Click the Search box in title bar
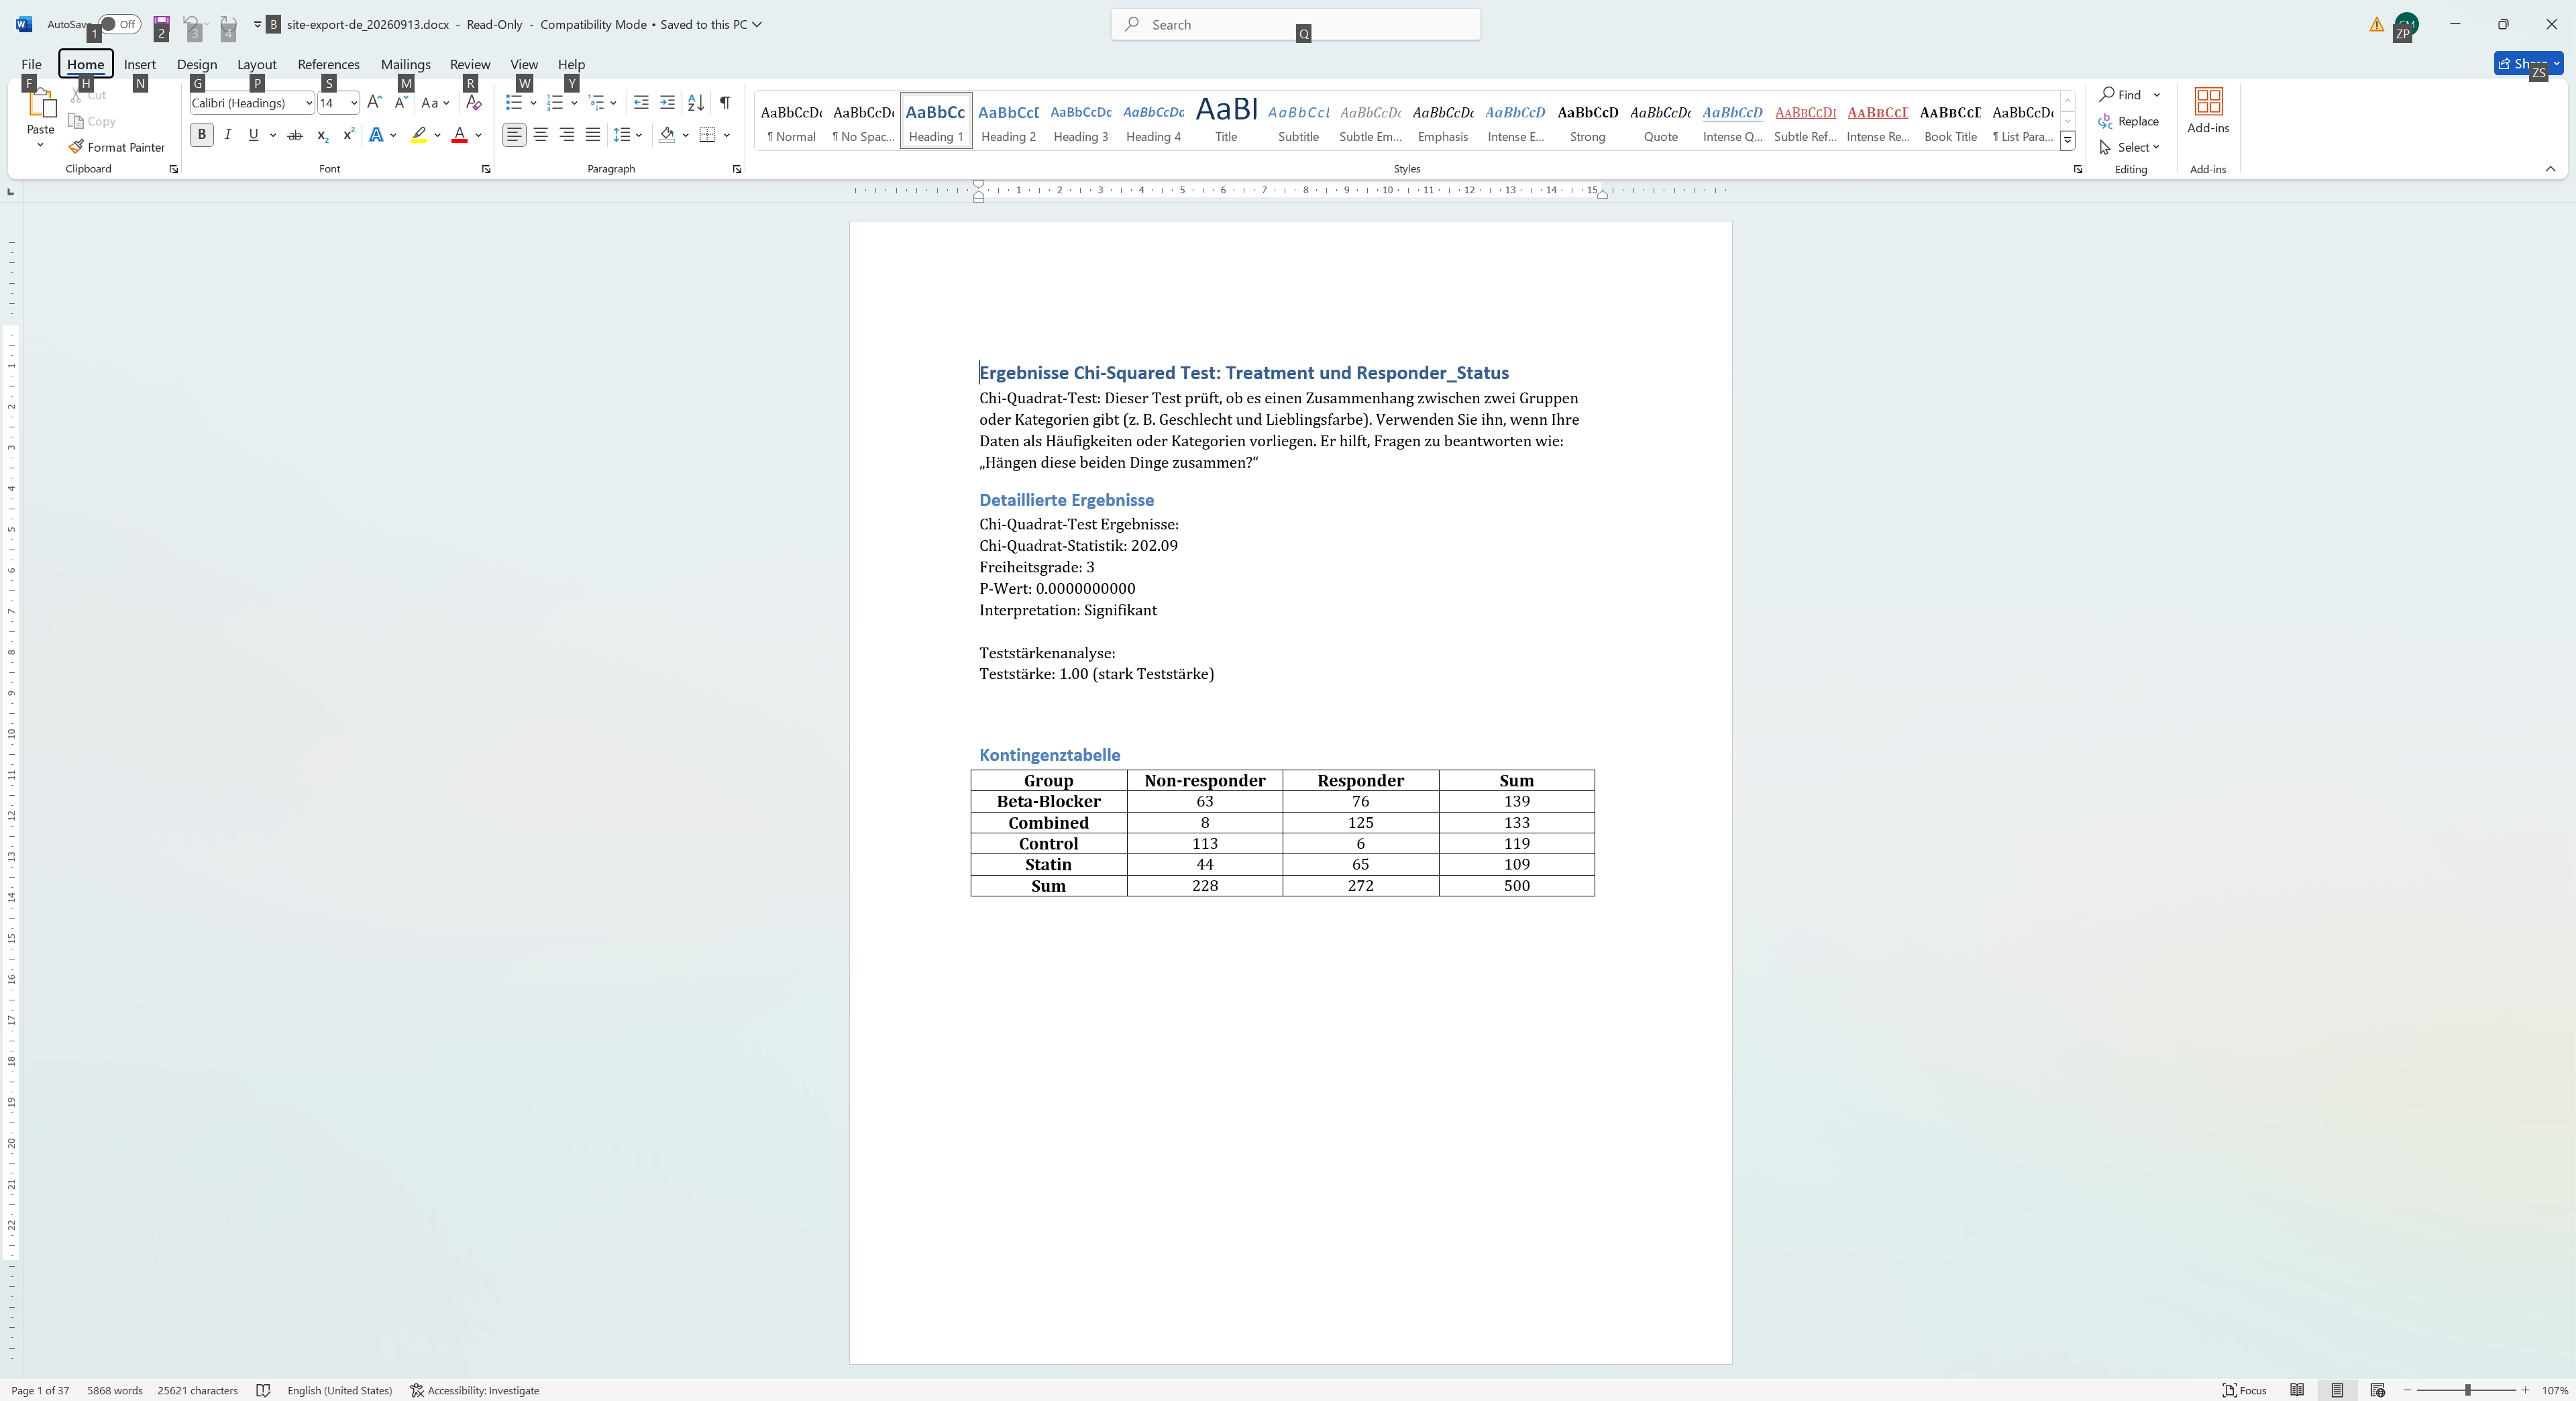The image size is (2576, 1401). pyautogui.click(x=1295, y=24)
